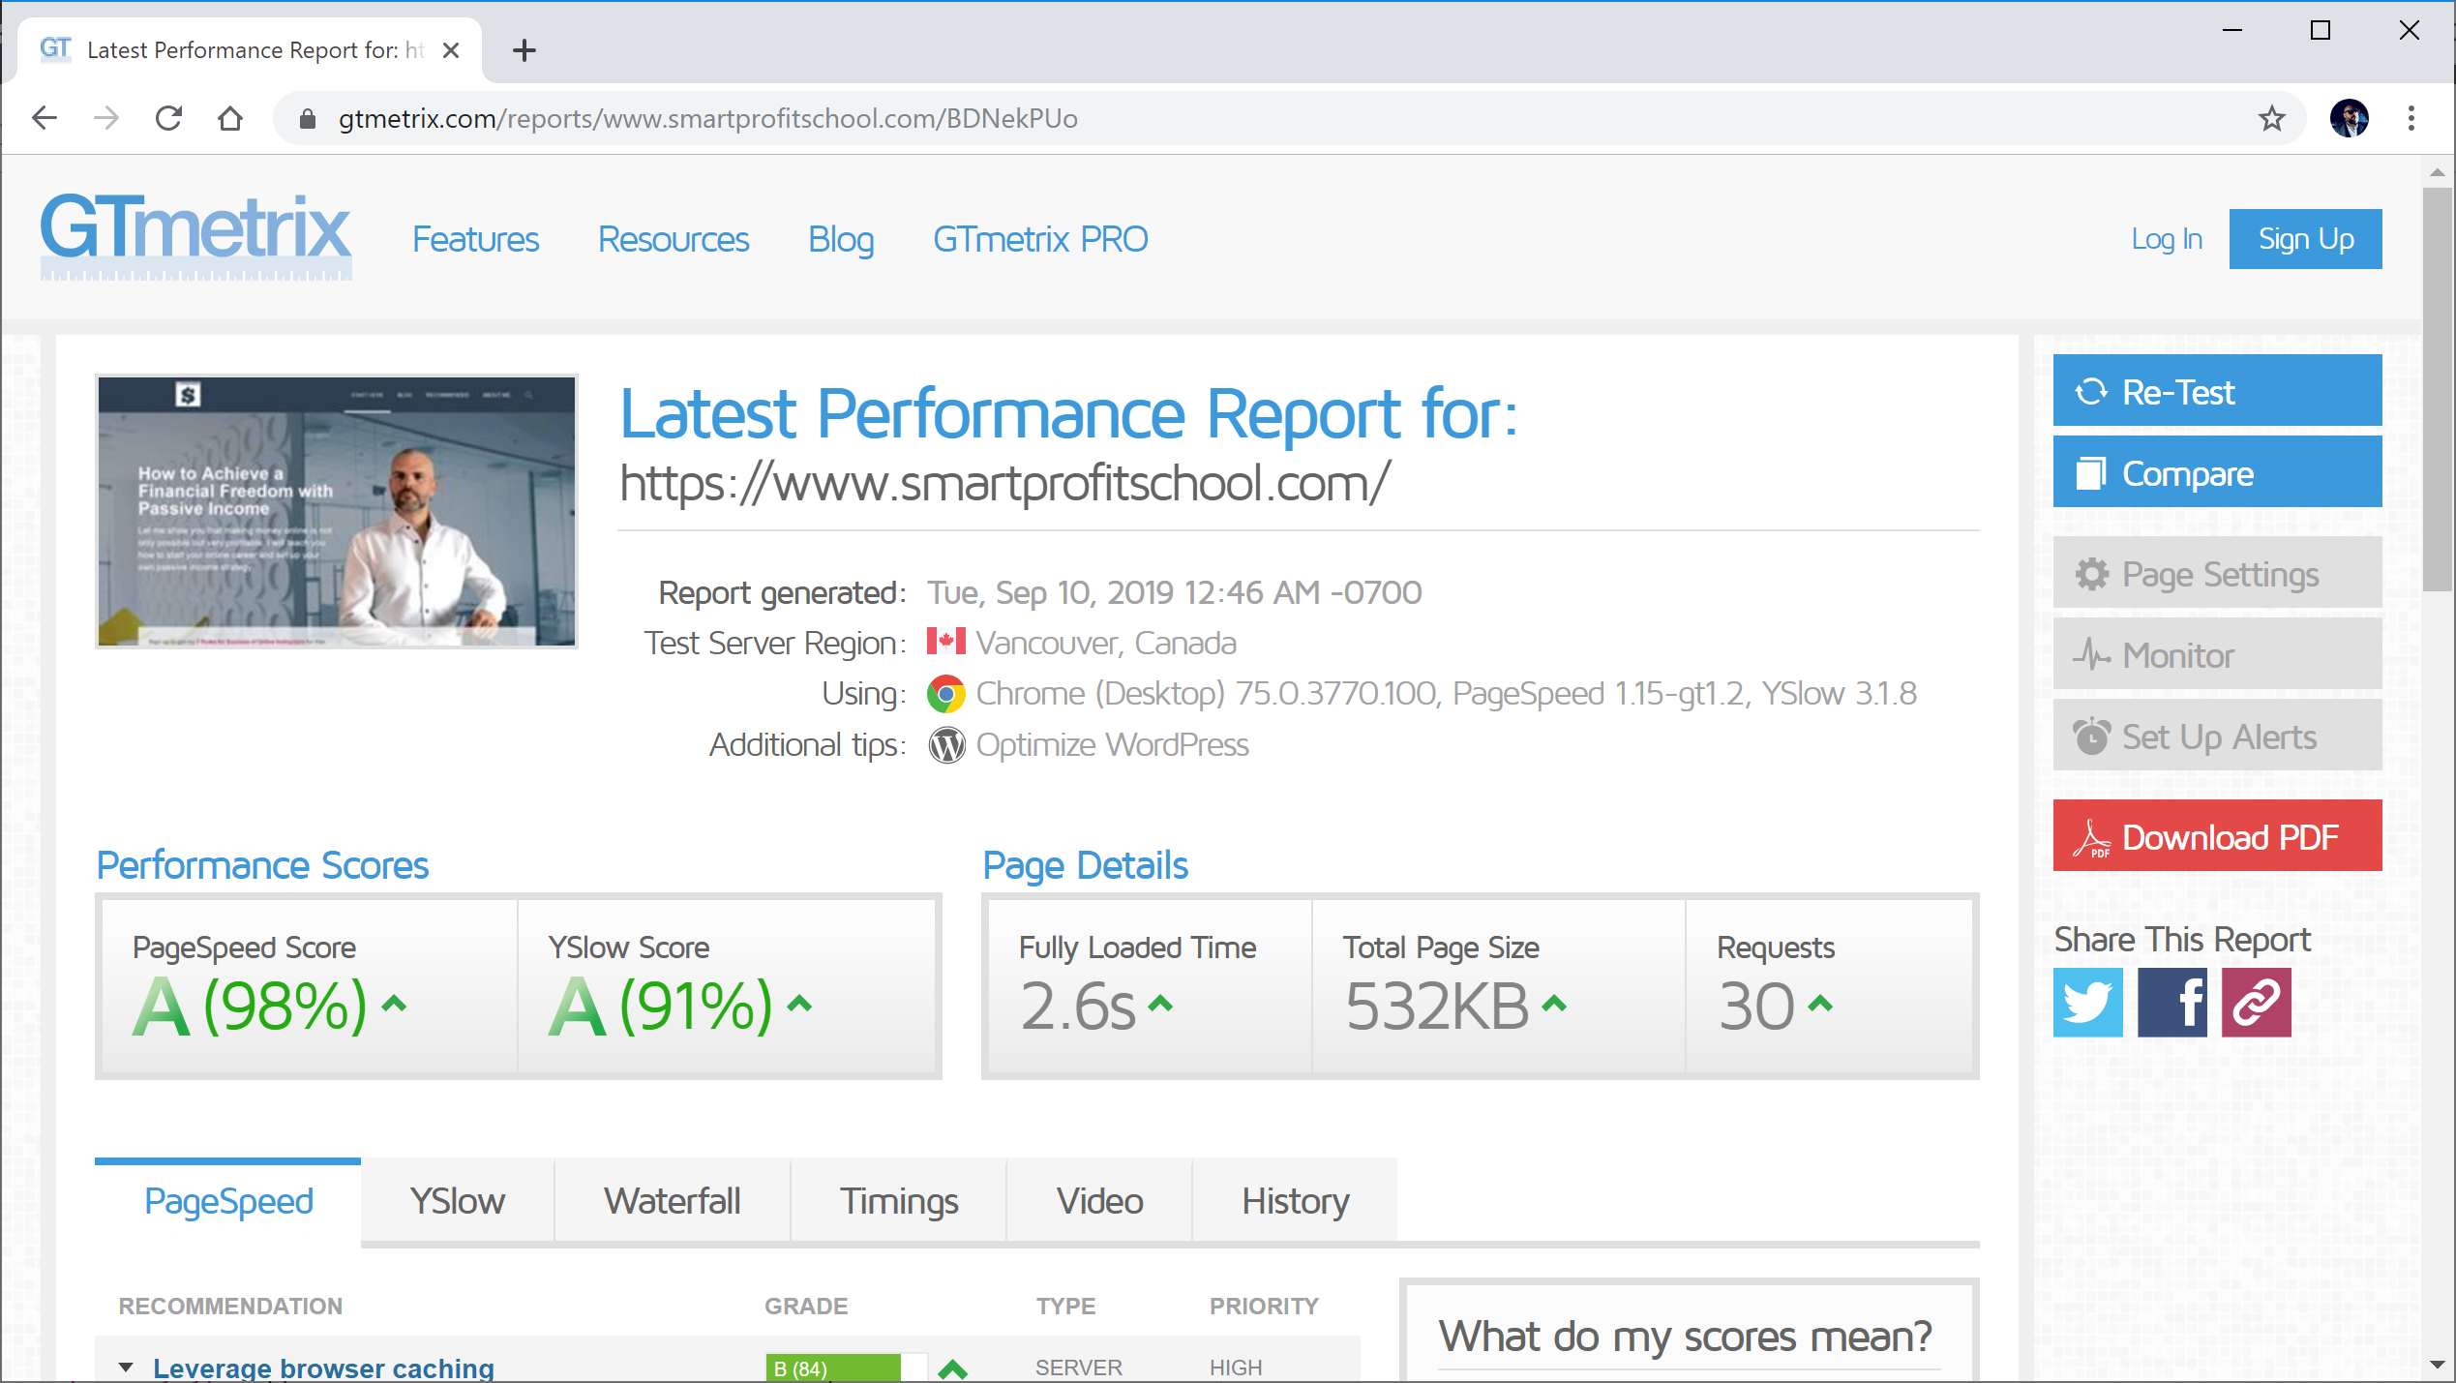The image size is (2456, 1383).
Task: Reload the page with refresh icon
Action: pyautogui.click(x=168, y=118)
